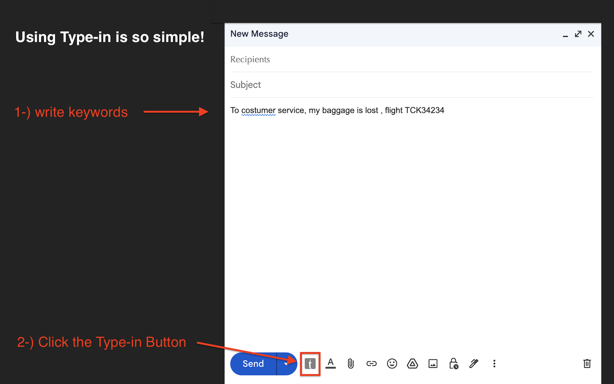Insert a photo
This screenshot has width=614, height=384.
pyautogui.click(x=433, y=364)
